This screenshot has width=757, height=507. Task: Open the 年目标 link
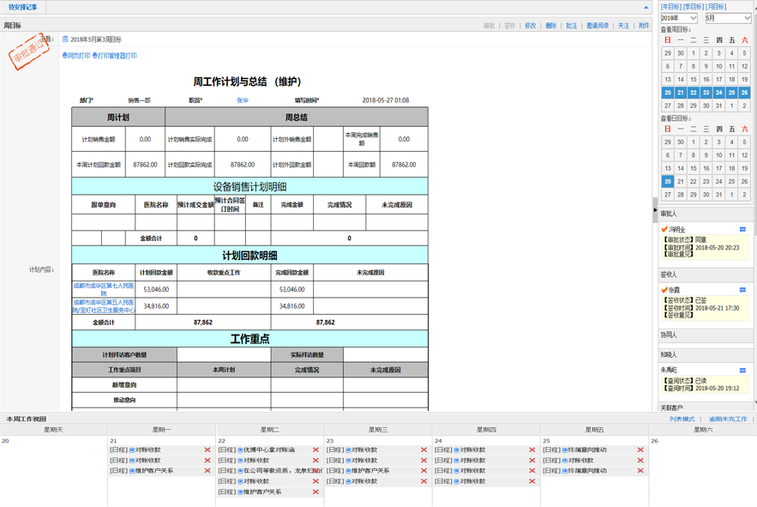pyautogui.click(x=671, y=7)
